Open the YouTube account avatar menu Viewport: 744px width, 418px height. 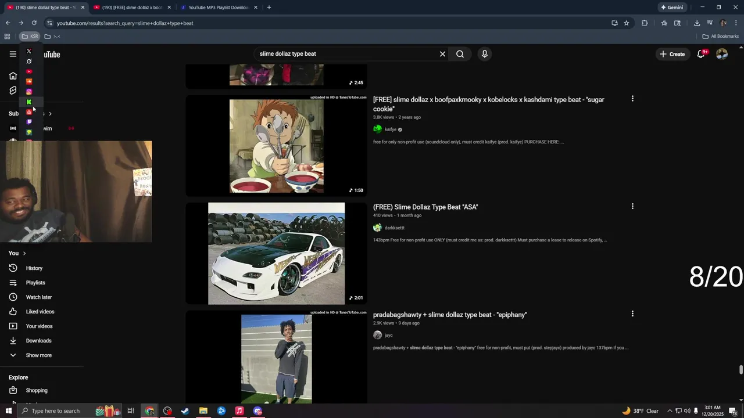[722, 54]
